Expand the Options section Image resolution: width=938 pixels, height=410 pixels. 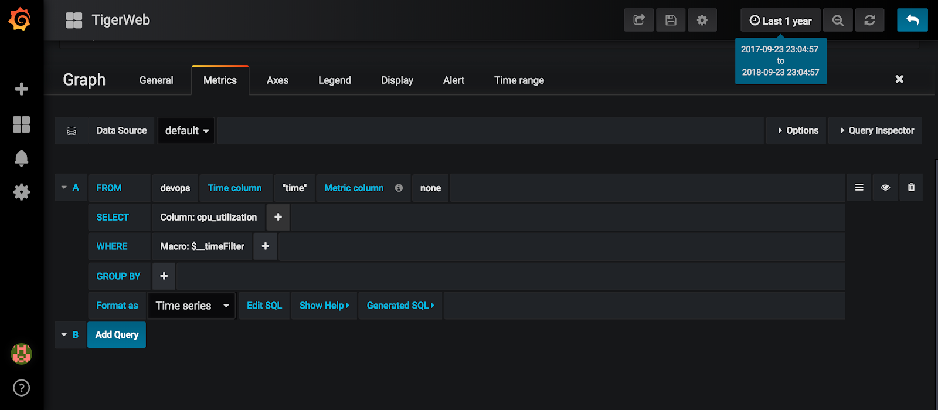click(x=797, y=131)
